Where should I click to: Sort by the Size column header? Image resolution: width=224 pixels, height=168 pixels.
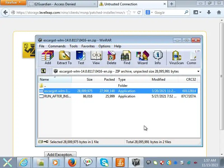pos(83,80)
